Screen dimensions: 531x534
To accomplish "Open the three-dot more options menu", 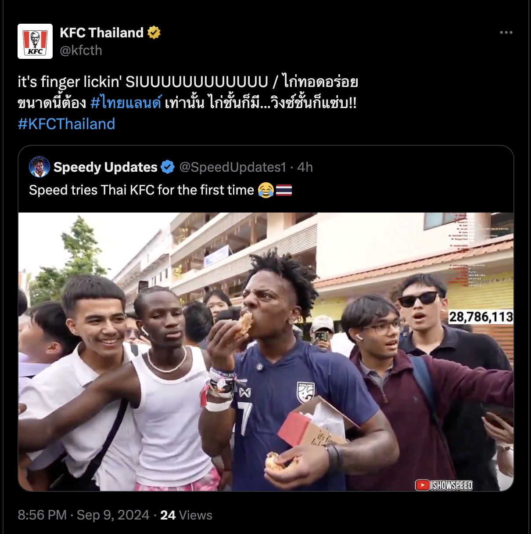I will pos(506,32).
